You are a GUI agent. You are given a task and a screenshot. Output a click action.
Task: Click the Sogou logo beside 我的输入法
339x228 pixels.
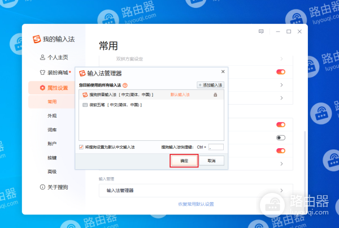coord(37,40)
